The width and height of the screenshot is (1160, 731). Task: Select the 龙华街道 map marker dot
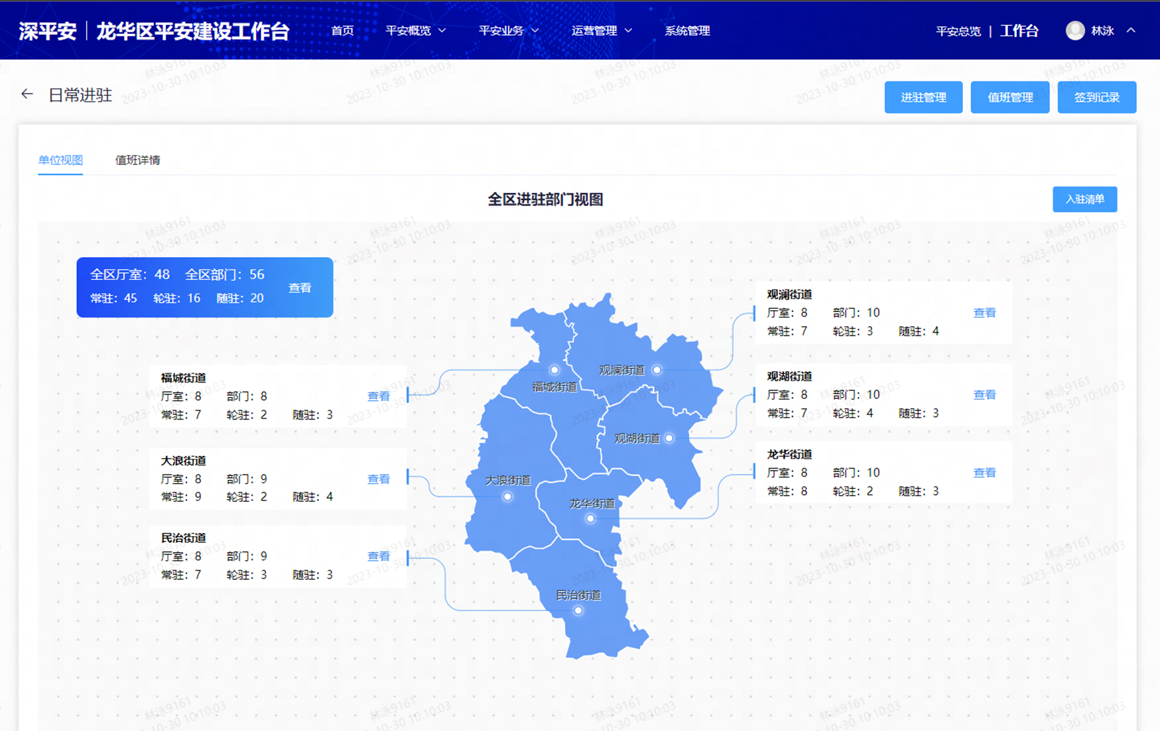(590, 518)
